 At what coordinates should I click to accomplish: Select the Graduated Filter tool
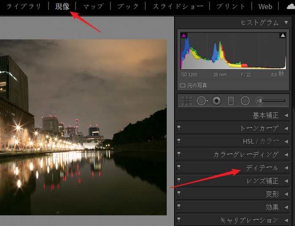click(x=231, y=101)
